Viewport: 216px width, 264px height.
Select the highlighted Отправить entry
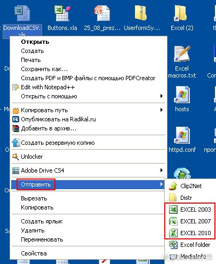pyautogui.click(x=87, y=184)
